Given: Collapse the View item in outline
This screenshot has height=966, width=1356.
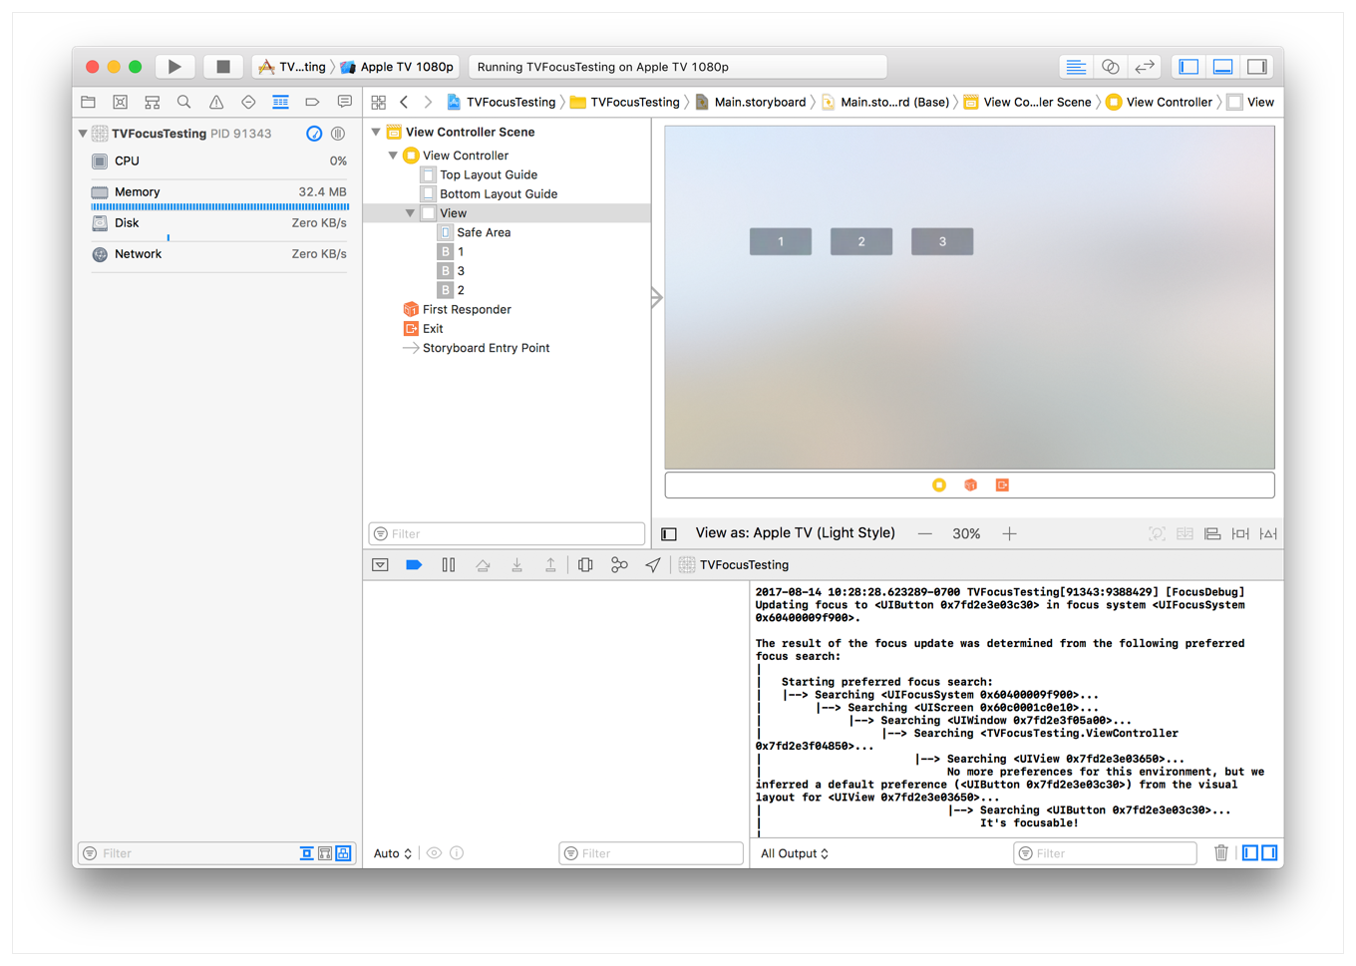Looking at the screenshot, I should click(x=410, y=213).
